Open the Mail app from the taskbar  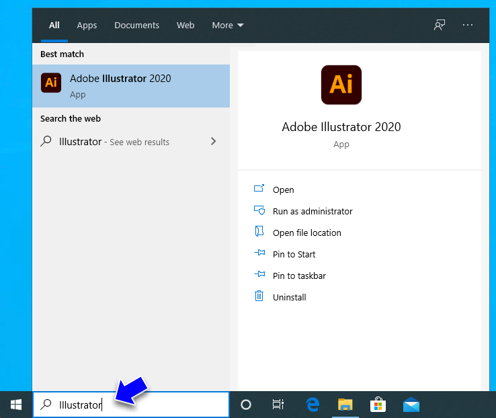(411, 405)
